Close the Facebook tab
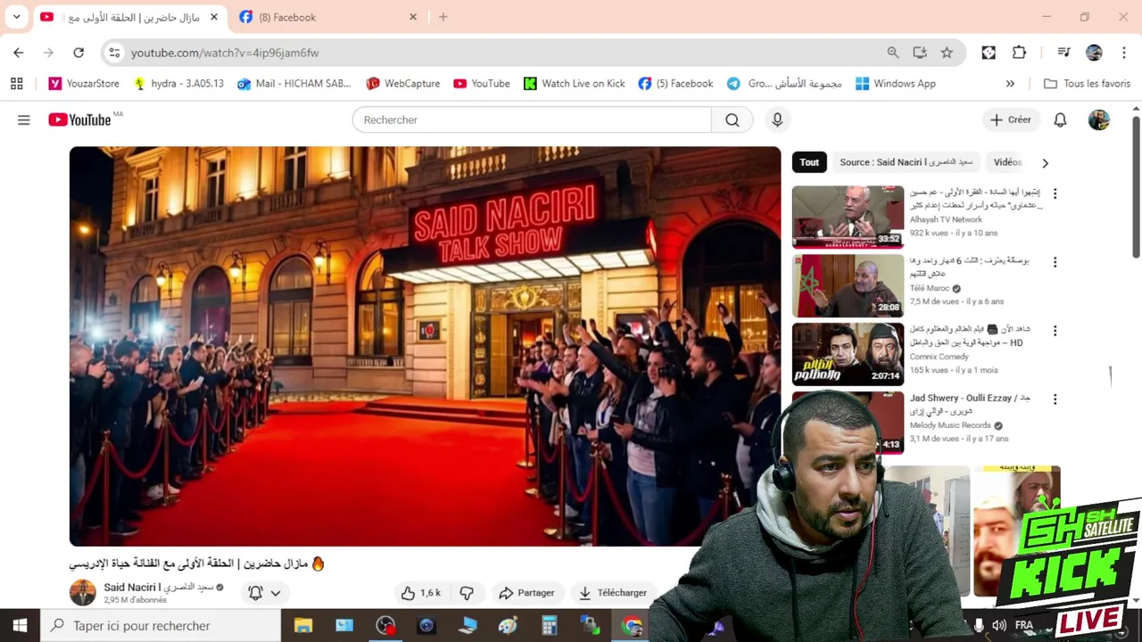Viewport: 1142px width, 642px height. click(x=413, y=17)
